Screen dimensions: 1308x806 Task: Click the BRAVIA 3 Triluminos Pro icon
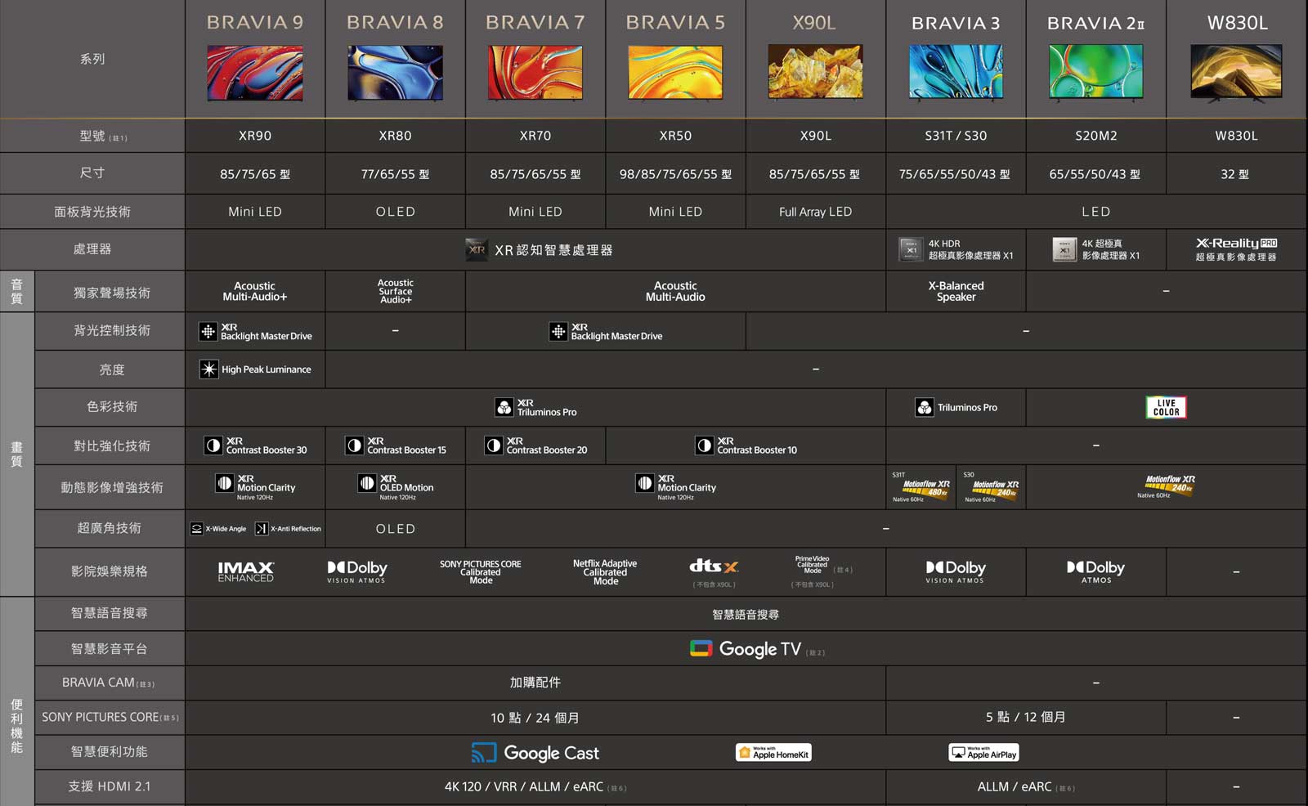(925, 407)
